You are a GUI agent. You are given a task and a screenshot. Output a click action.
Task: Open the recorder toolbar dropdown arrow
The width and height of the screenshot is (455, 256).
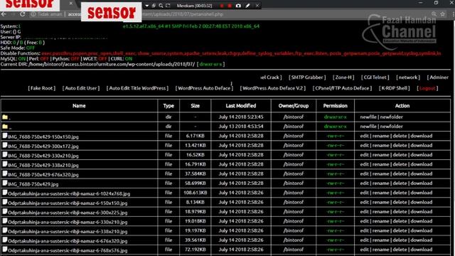[147, 6]
